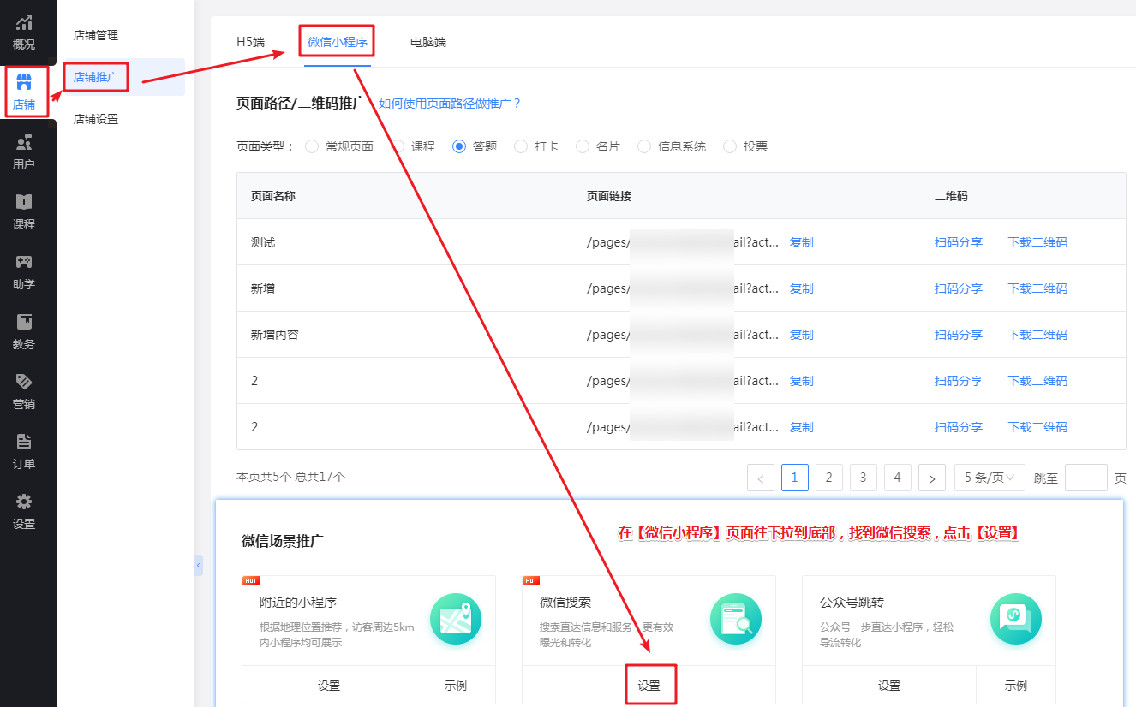Go to previous page with left arrow
1136x707 pixels.
tap(761, 478)
